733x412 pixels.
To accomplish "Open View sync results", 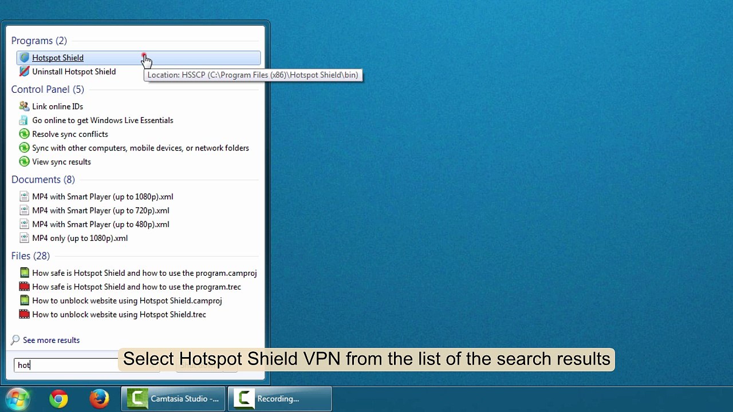I will coord(61,162).
